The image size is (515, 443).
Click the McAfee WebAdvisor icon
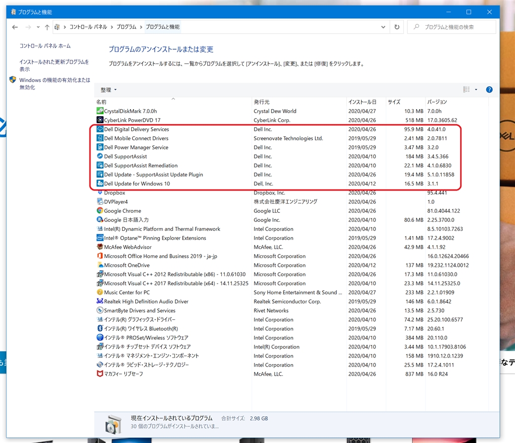click(x=100, y=246)
